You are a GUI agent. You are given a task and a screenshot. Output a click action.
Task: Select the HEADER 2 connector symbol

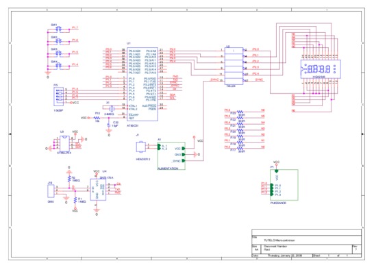click(141, 147)
